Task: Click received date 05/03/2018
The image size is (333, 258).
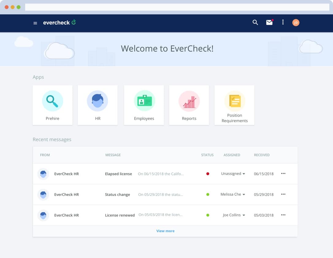Action: 264,215
